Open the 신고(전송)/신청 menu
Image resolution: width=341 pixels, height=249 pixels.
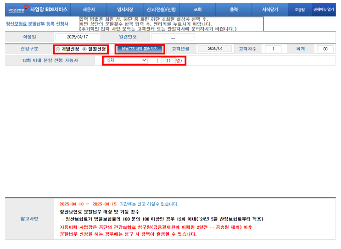click(x=161, y=10)
